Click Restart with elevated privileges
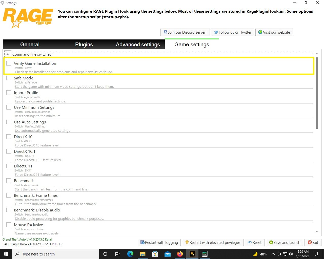This screenshot has width=324, height=259. [213, 243]
